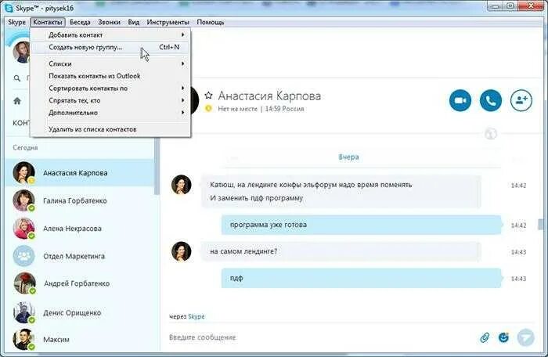Choose Удалить из списка контактов
548x357 pixels.
110,129
